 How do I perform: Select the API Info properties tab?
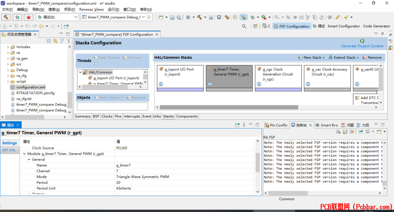9,150
